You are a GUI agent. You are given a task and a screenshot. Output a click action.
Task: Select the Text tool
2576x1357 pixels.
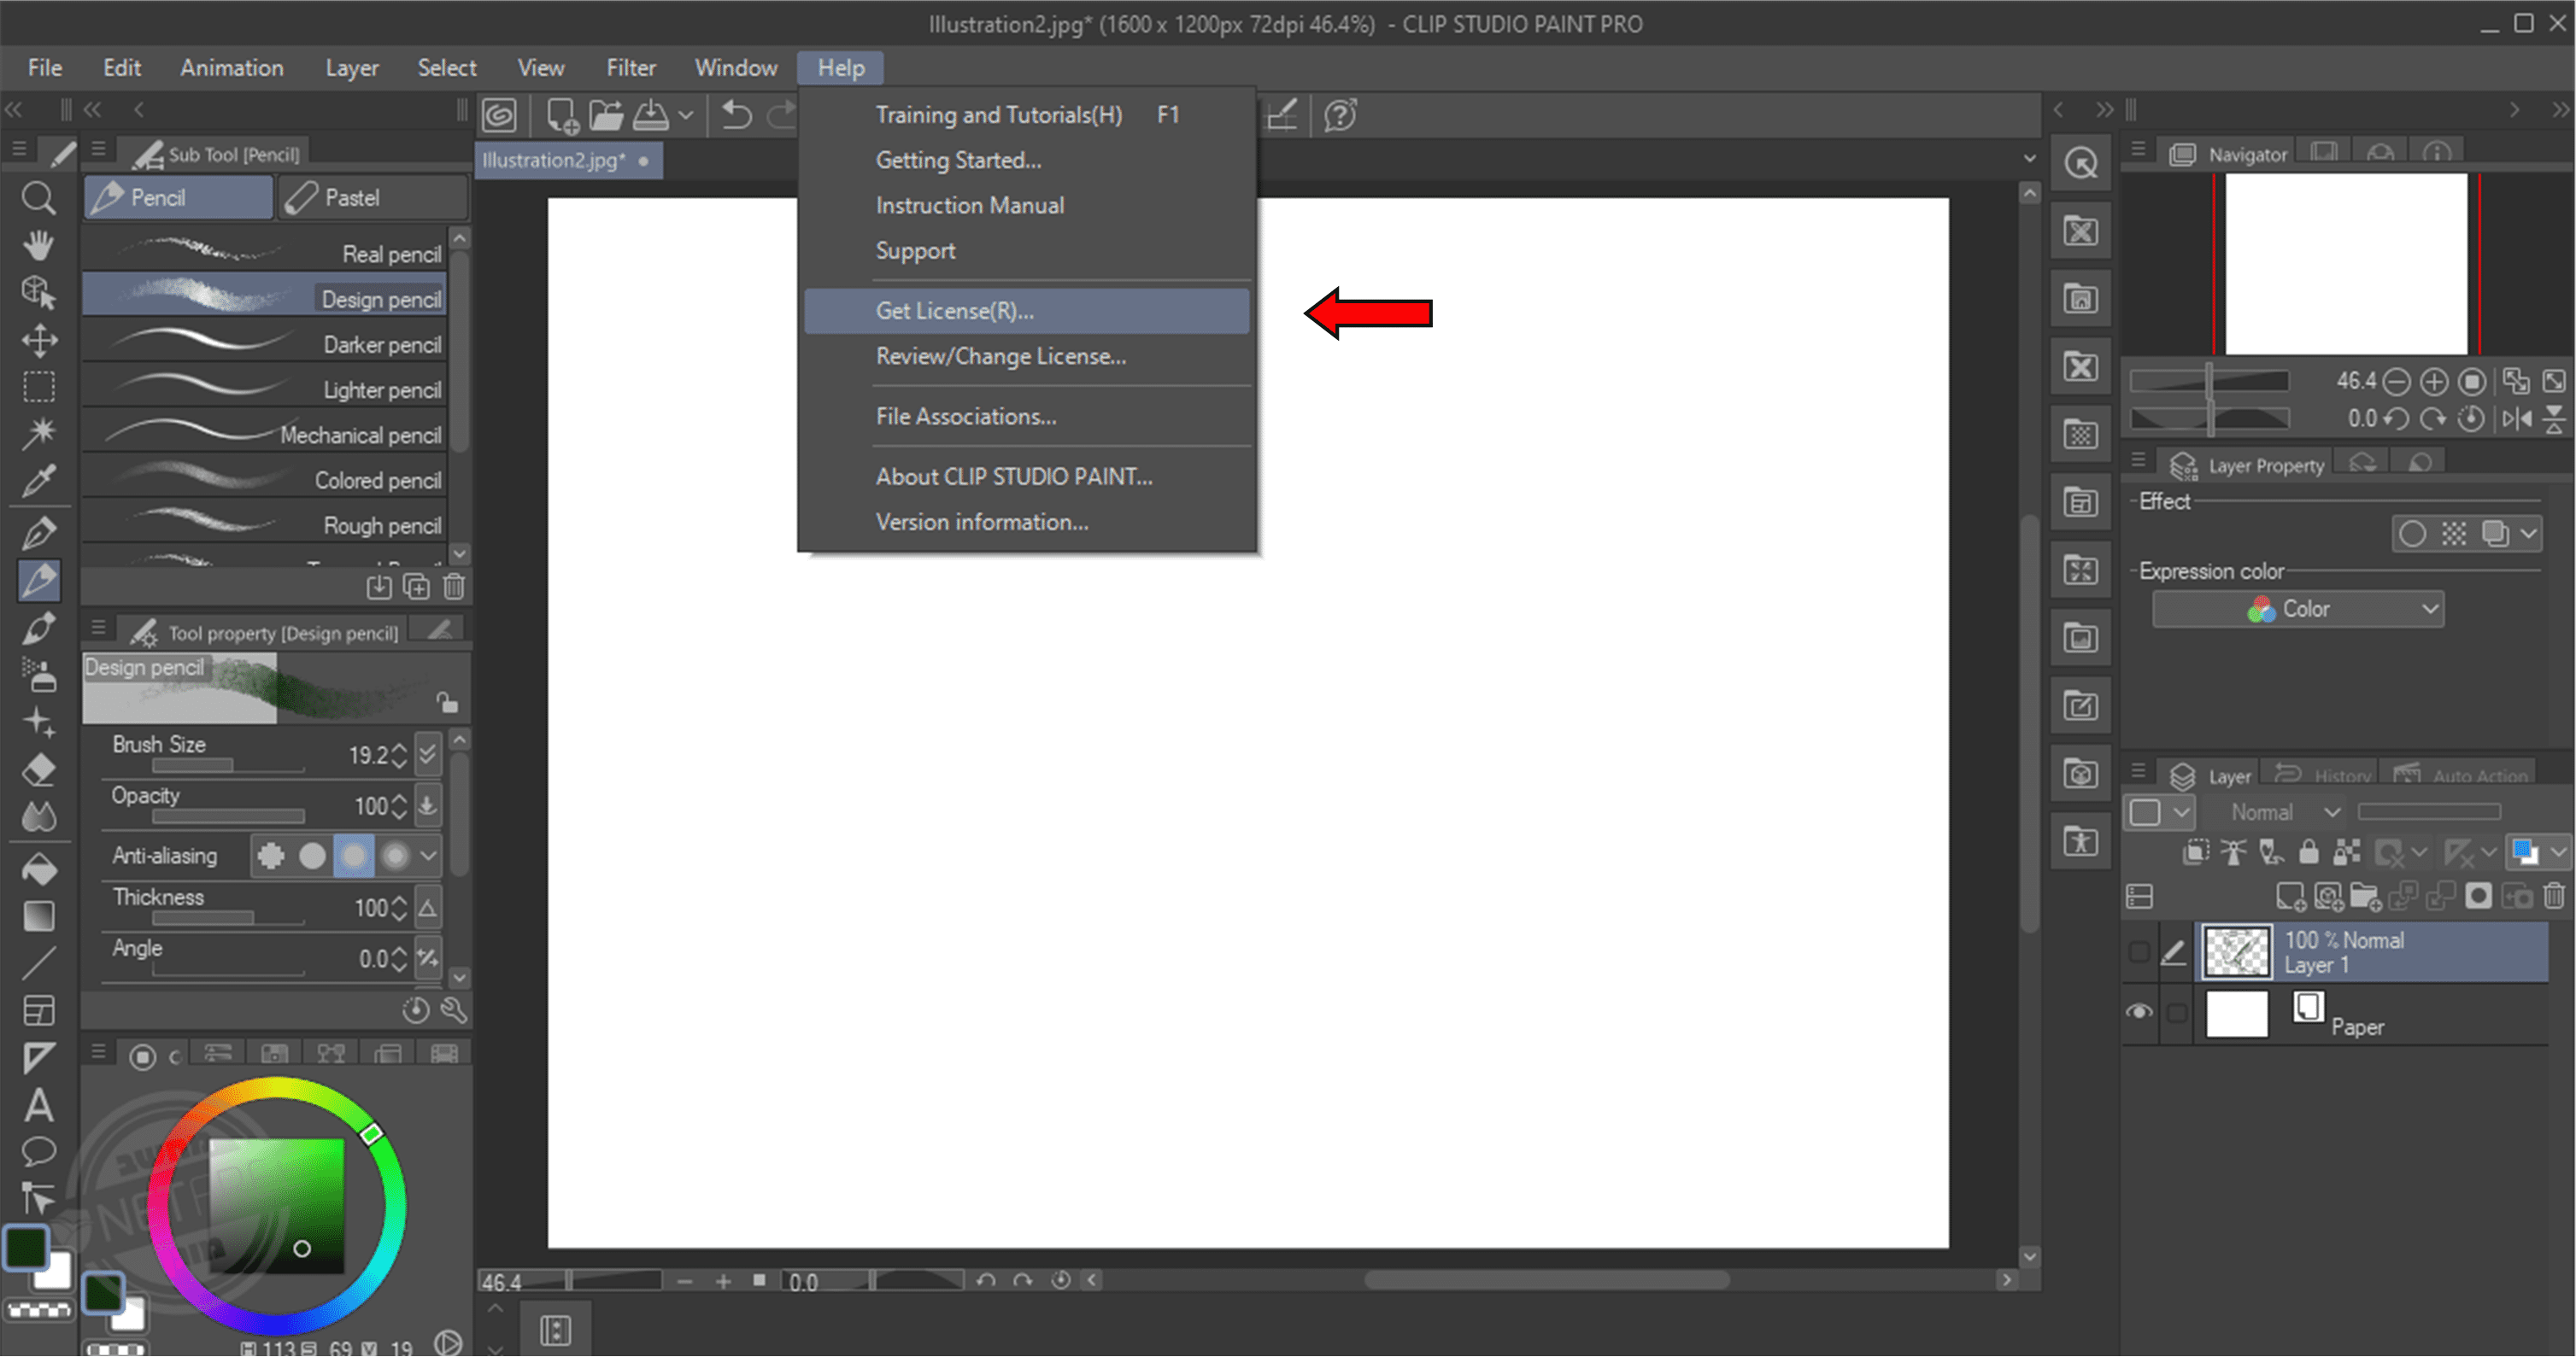click(x=38, y=1105)
